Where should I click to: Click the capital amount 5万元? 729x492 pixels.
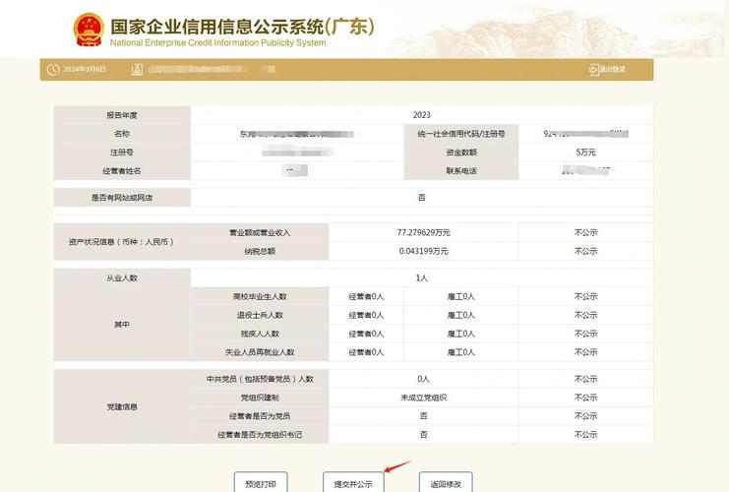[585, 153]
